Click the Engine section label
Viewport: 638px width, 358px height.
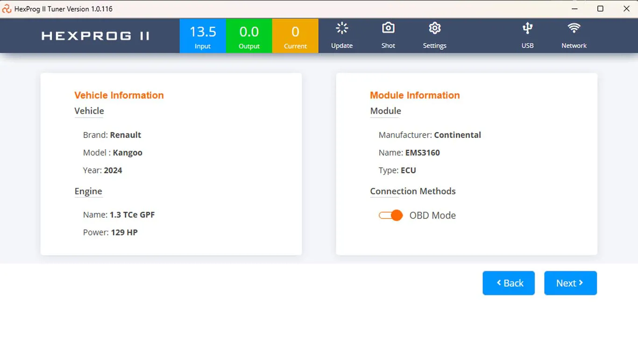(88, 191)
